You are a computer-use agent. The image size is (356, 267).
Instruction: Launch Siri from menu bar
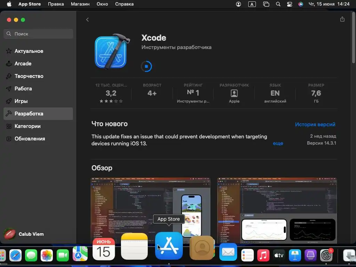(x=301, y=4)
